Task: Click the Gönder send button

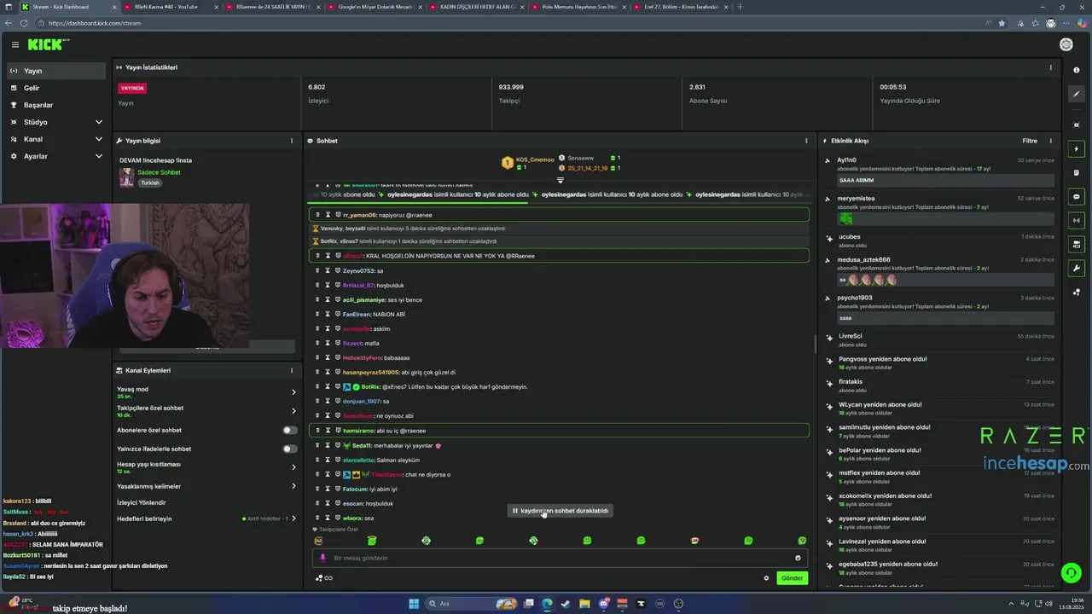Action: [792, 578]
